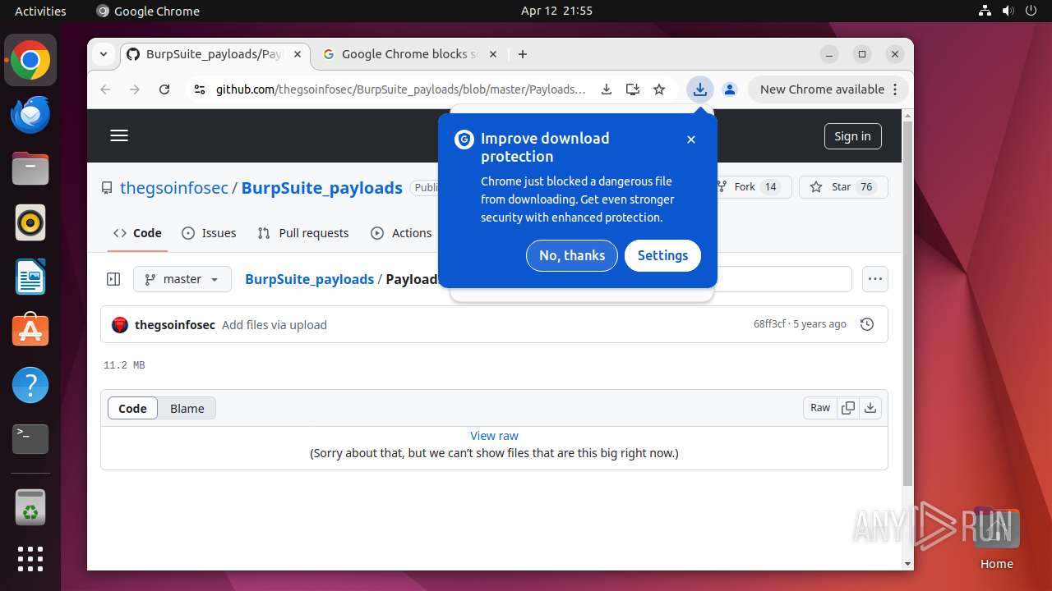
Task: Open Home folder desktop icon
Action: pyautogui.click(x=996, y=538)
